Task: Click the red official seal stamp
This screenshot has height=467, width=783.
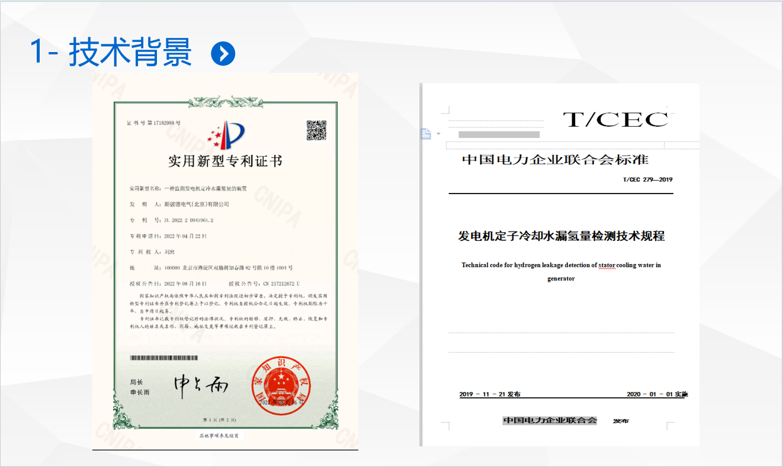Action: (x=281, y=385)
